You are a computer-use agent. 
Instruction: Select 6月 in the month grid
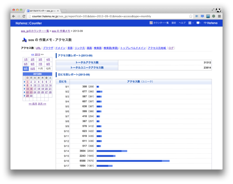[32, 64]
